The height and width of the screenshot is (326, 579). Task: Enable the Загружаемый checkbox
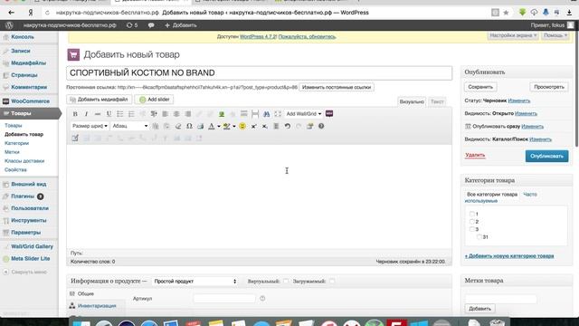(x=332, y=282)
